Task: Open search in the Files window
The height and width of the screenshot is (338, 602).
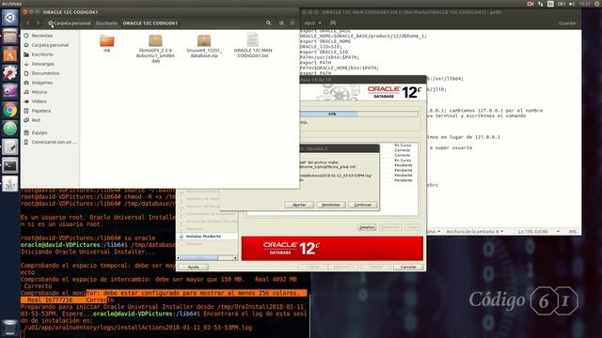Action: click(x=268, y=23)
